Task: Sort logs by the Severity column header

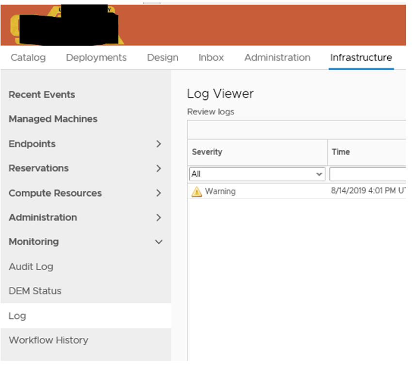Action: pos(207,152)
